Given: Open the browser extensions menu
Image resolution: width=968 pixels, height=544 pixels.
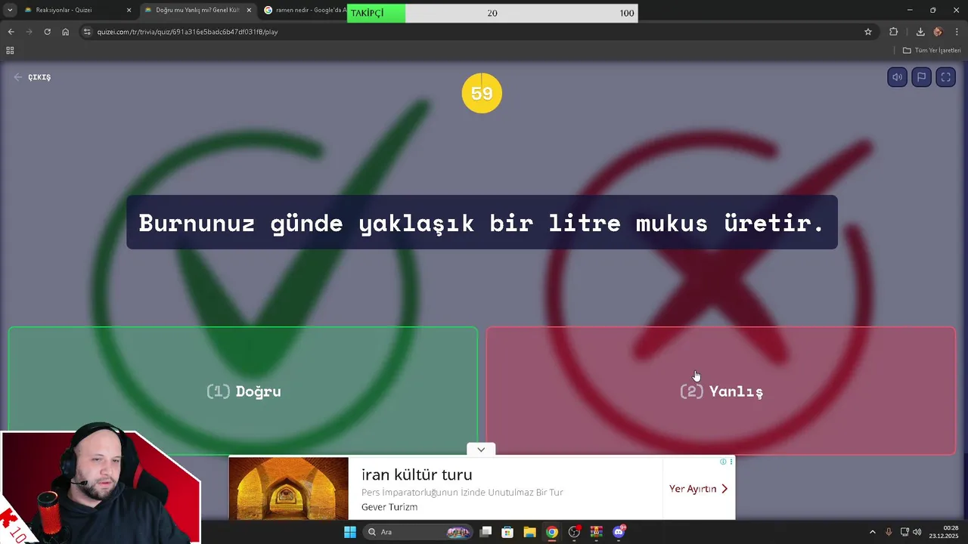Looking at the screenshot, I should pos(894,32).
